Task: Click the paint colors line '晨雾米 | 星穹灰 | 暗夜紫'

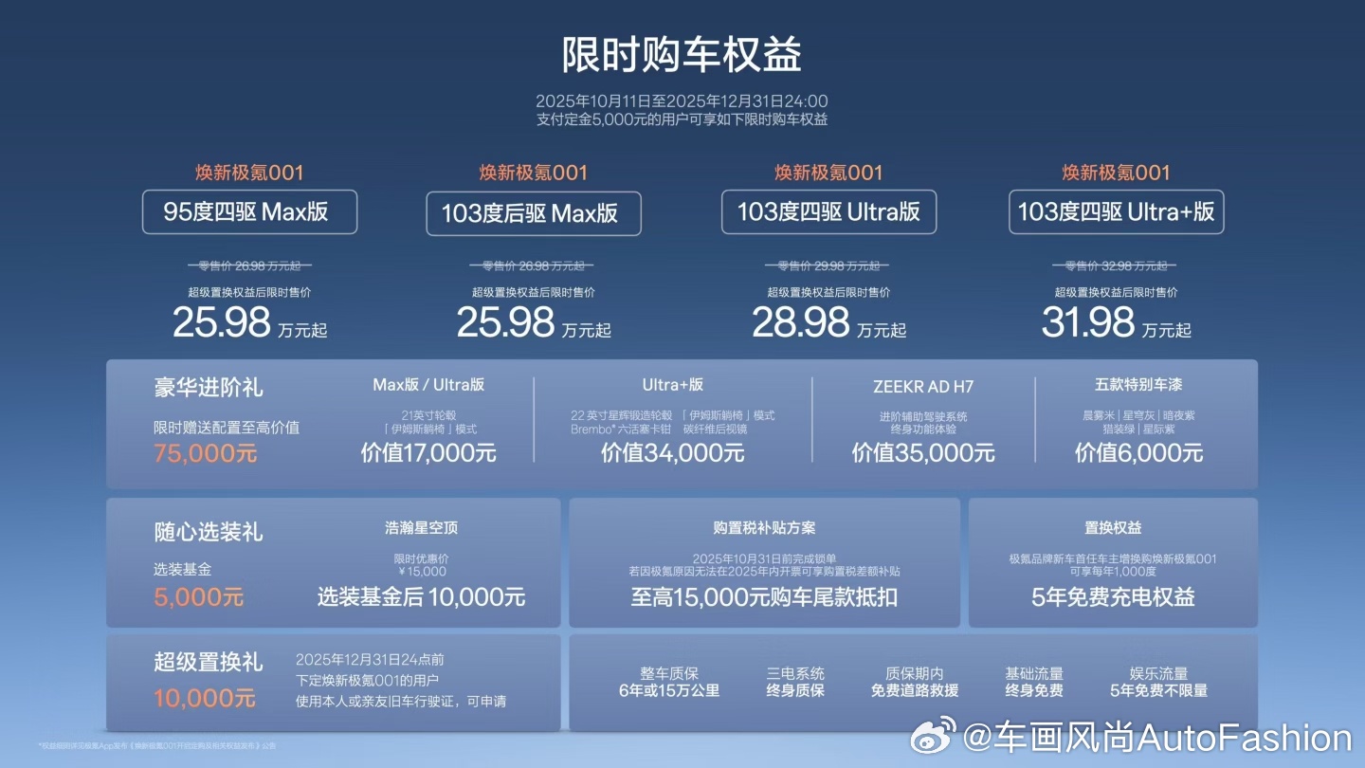Action: [x=1138, y=416]
